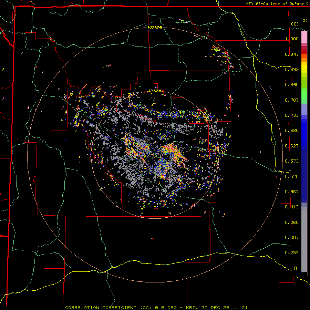This screenshot has height=310, width=310.
Task: Click the 0.413 scale value
Action: coord(292,207)
